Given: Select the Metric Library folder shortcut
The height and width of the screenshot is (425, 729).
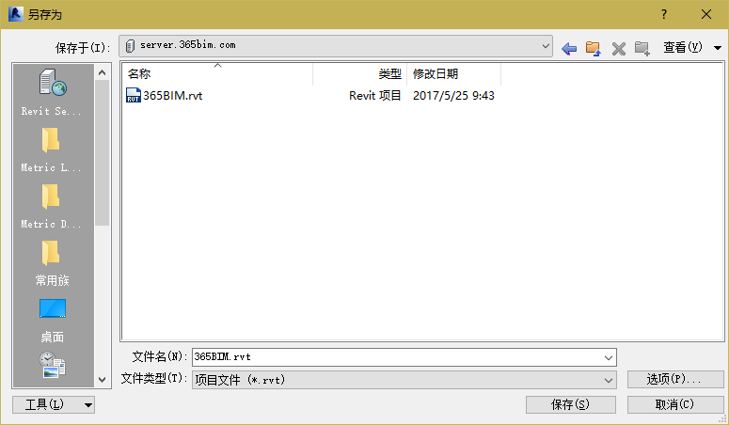Looking at the screenshot, I should point(52,150).
